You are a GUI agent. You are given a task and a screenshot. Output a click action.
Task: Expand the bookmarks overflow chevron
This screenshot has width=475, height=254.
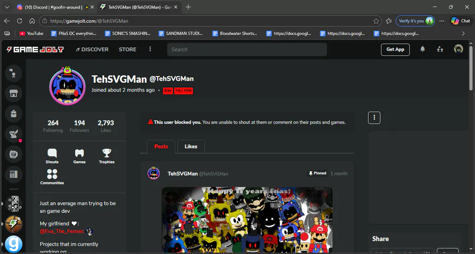(x=463, y=34)
